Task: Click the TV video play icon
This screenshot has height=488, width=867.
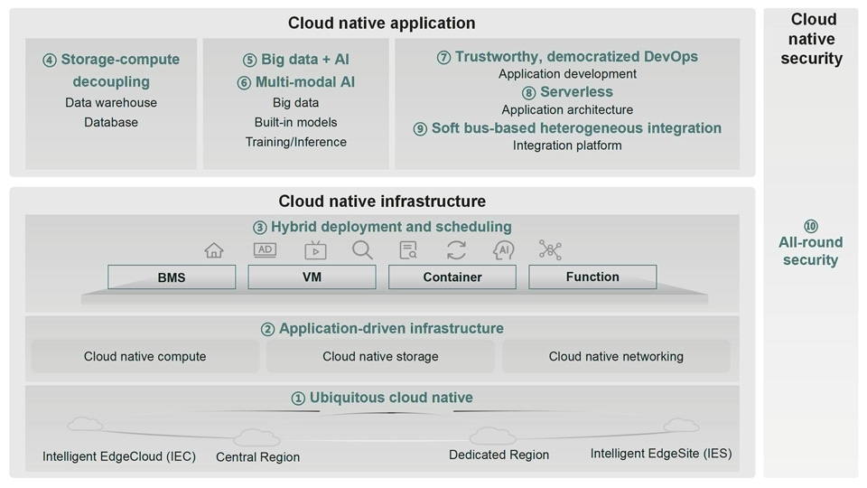Action: point(316,250)
